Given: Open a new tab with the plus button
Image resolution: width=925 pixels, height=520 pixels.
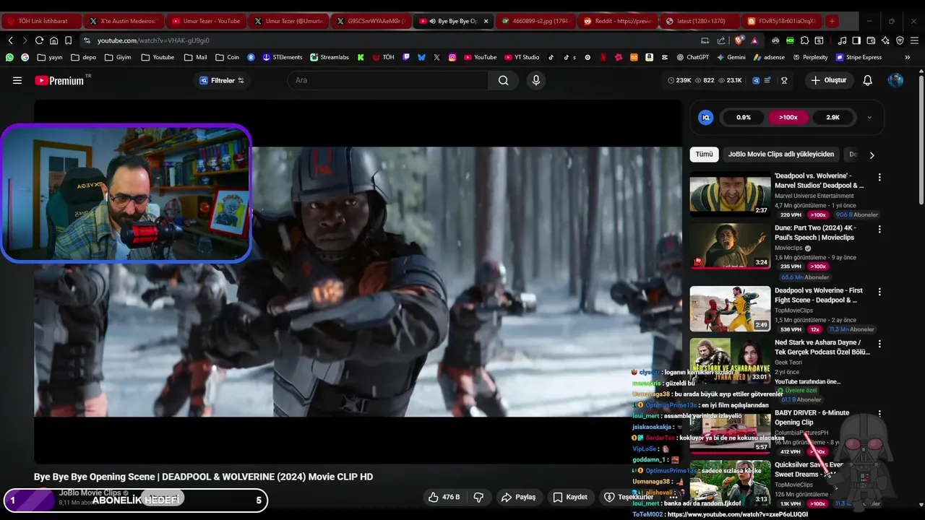Looking at the screenshot, I should click(832, 21).
